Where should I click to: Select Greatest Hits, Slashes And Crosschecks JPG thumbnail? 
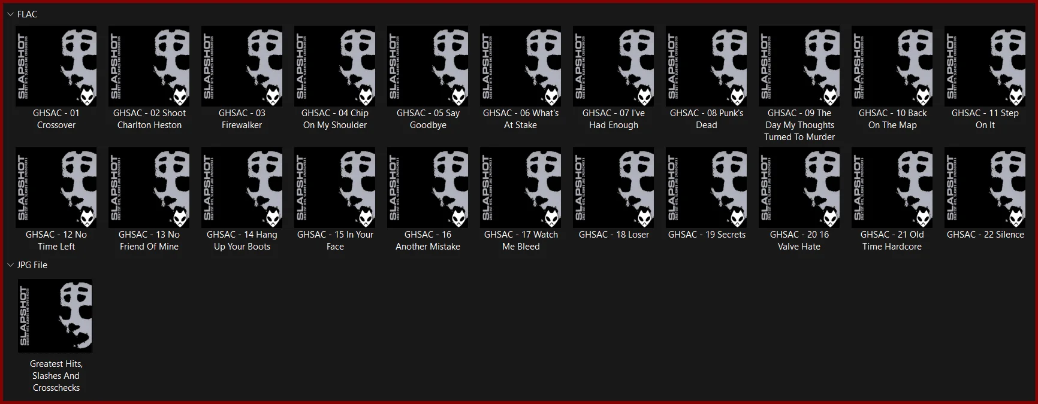click(x=55, y=316)
